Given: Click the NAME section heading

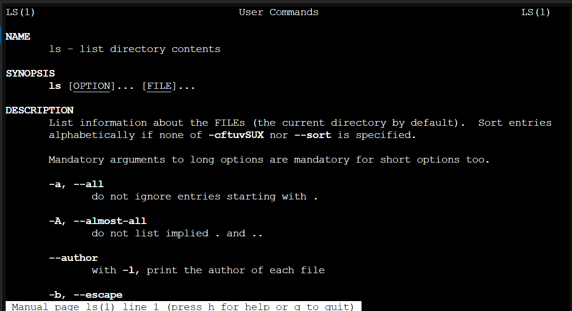Looking at the screenshot, I should coord(18,36).
